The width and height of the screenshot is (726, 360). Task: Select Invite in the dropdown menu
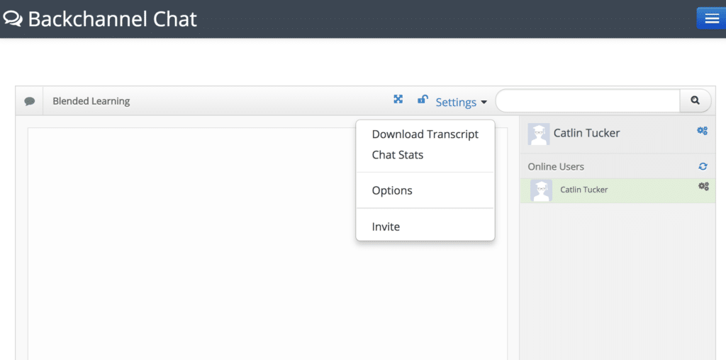[386, 226]
